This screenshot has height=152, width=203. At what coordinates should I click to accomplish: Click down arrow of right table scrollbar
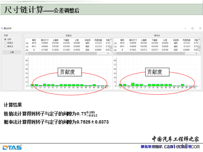point(199,50)
